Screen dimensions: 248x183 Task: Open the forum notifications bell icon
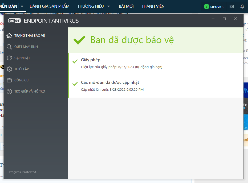coord(242,6)
